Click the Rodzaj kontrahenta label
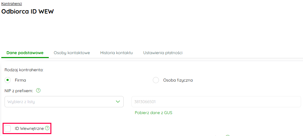 click(24, 70)
